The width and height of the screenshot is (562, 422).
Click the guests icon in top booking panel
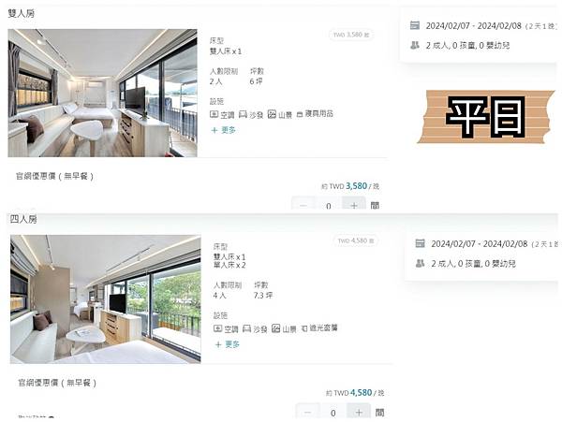415,45
